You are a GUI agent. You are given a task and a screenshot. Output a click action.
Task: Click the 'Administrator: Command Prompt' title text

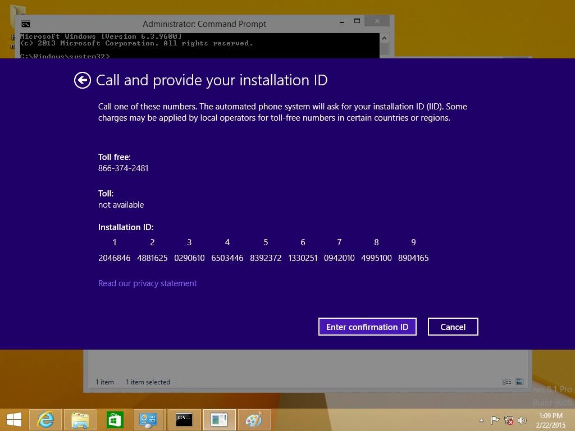[204, 24]
